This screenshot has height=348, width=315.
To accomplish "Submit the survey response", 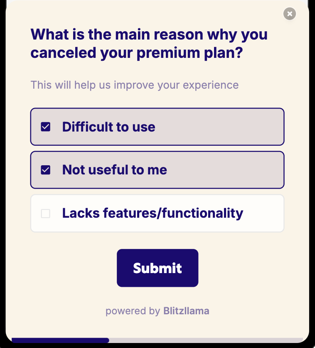I will click(157, 268).
